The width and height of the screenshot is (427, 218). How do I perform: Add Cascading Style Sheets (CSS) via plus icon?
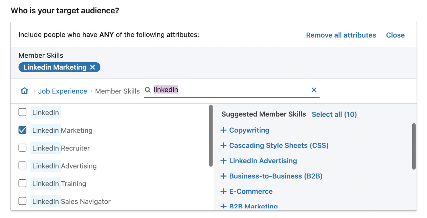click(x=223, y=145)
